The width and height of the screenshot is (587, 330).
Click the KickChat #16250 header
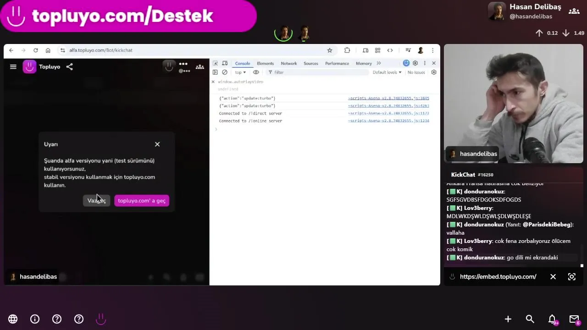pyautogui.click(x=472, y=175)
